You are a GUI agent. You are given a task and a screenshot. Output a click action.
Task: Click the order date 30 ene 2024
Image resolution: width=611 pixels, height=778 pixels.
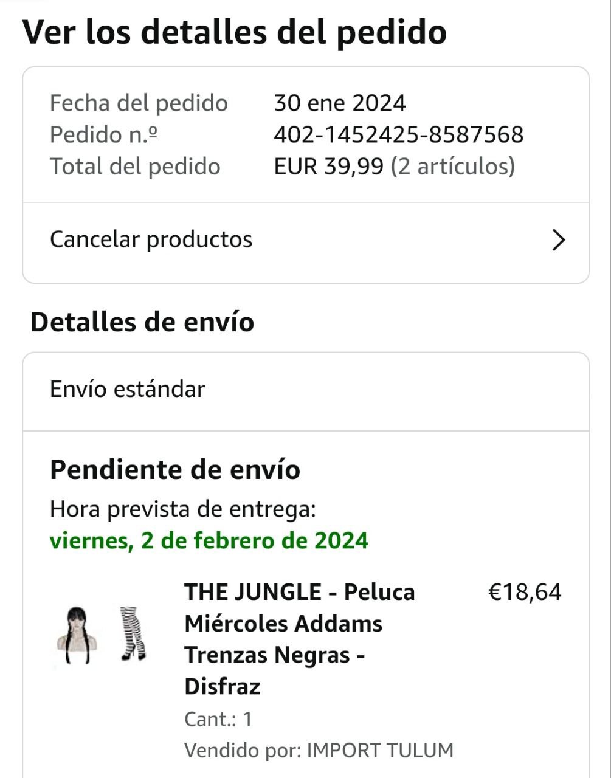coord(339,103)
